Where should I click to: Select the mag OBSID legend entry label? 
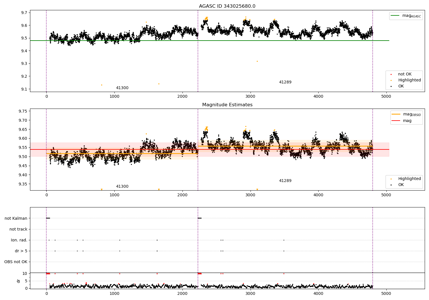click(412, 114)
